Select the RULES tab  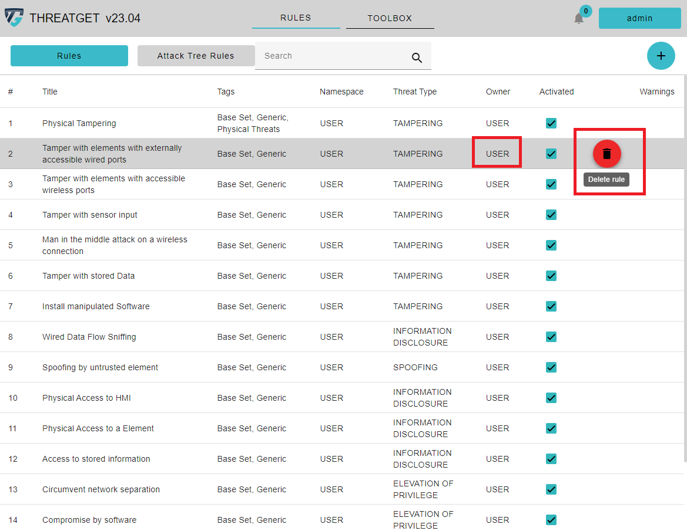click(x=296, y=18)
